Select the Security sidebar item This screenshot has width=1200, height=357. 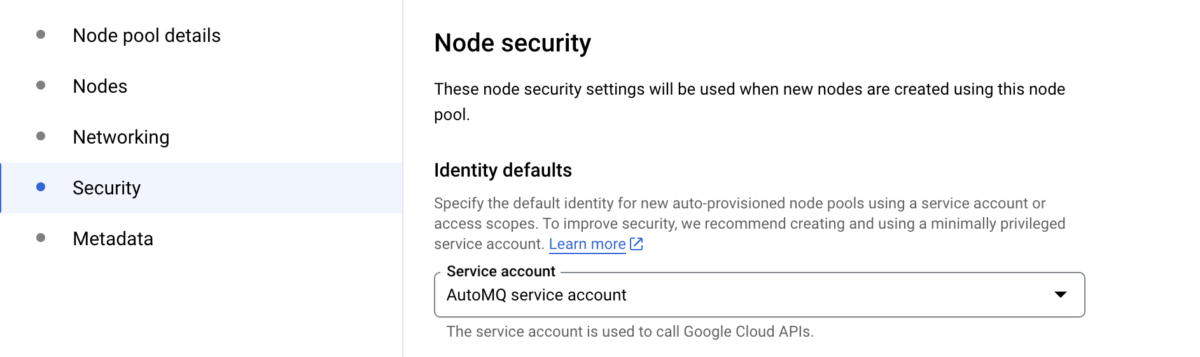[201, 188]
